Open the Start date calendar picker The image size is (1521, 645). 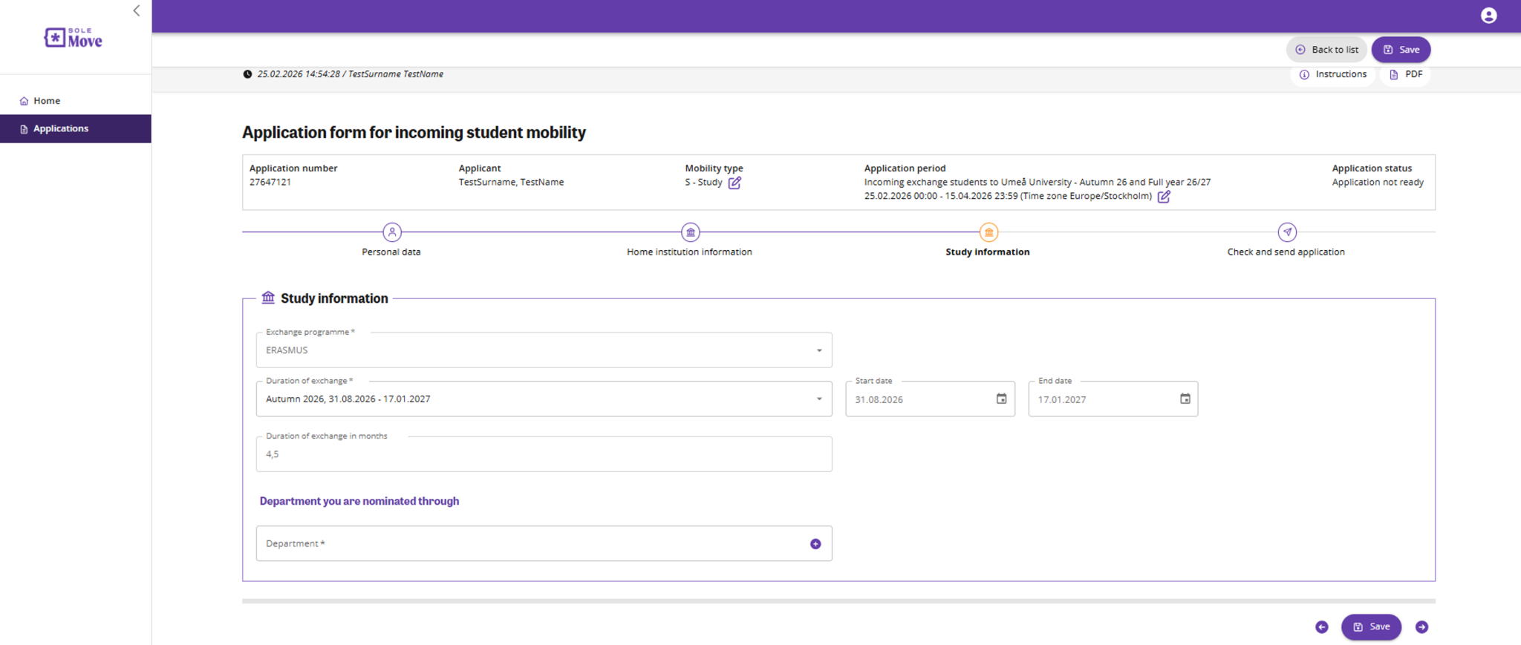click(x=1001, y=399)
